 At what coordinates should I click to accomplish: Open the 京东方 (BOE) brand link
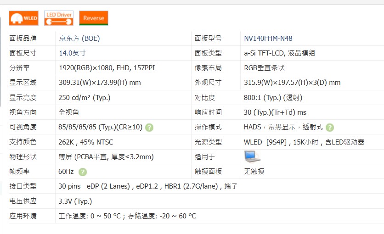click(x=79, y=39)
